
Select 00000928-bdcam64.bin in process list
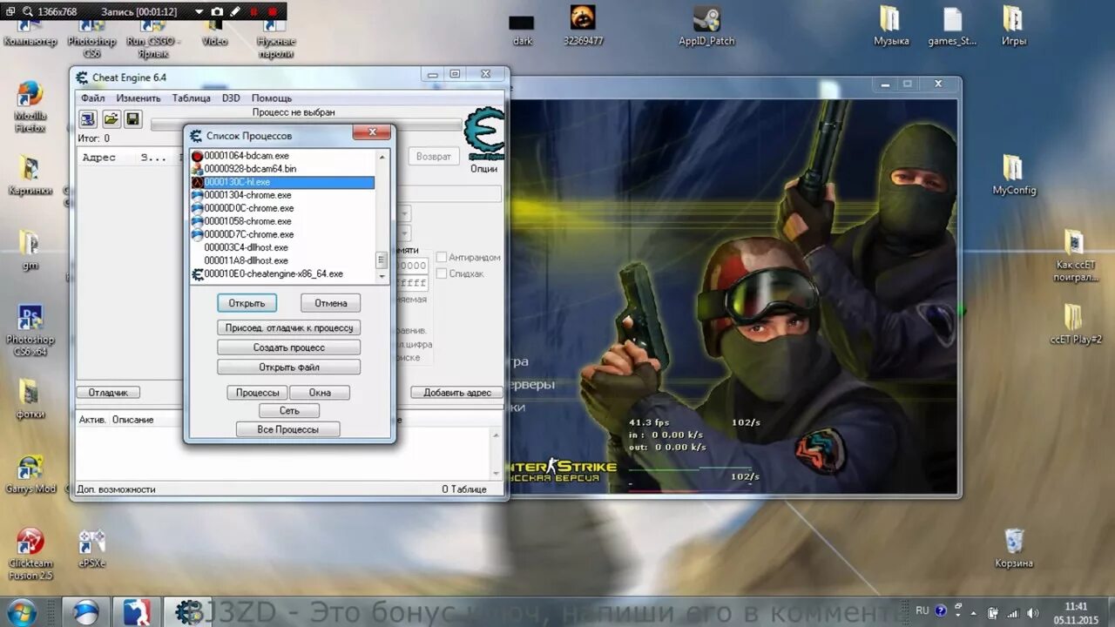[x=283, y=169]
